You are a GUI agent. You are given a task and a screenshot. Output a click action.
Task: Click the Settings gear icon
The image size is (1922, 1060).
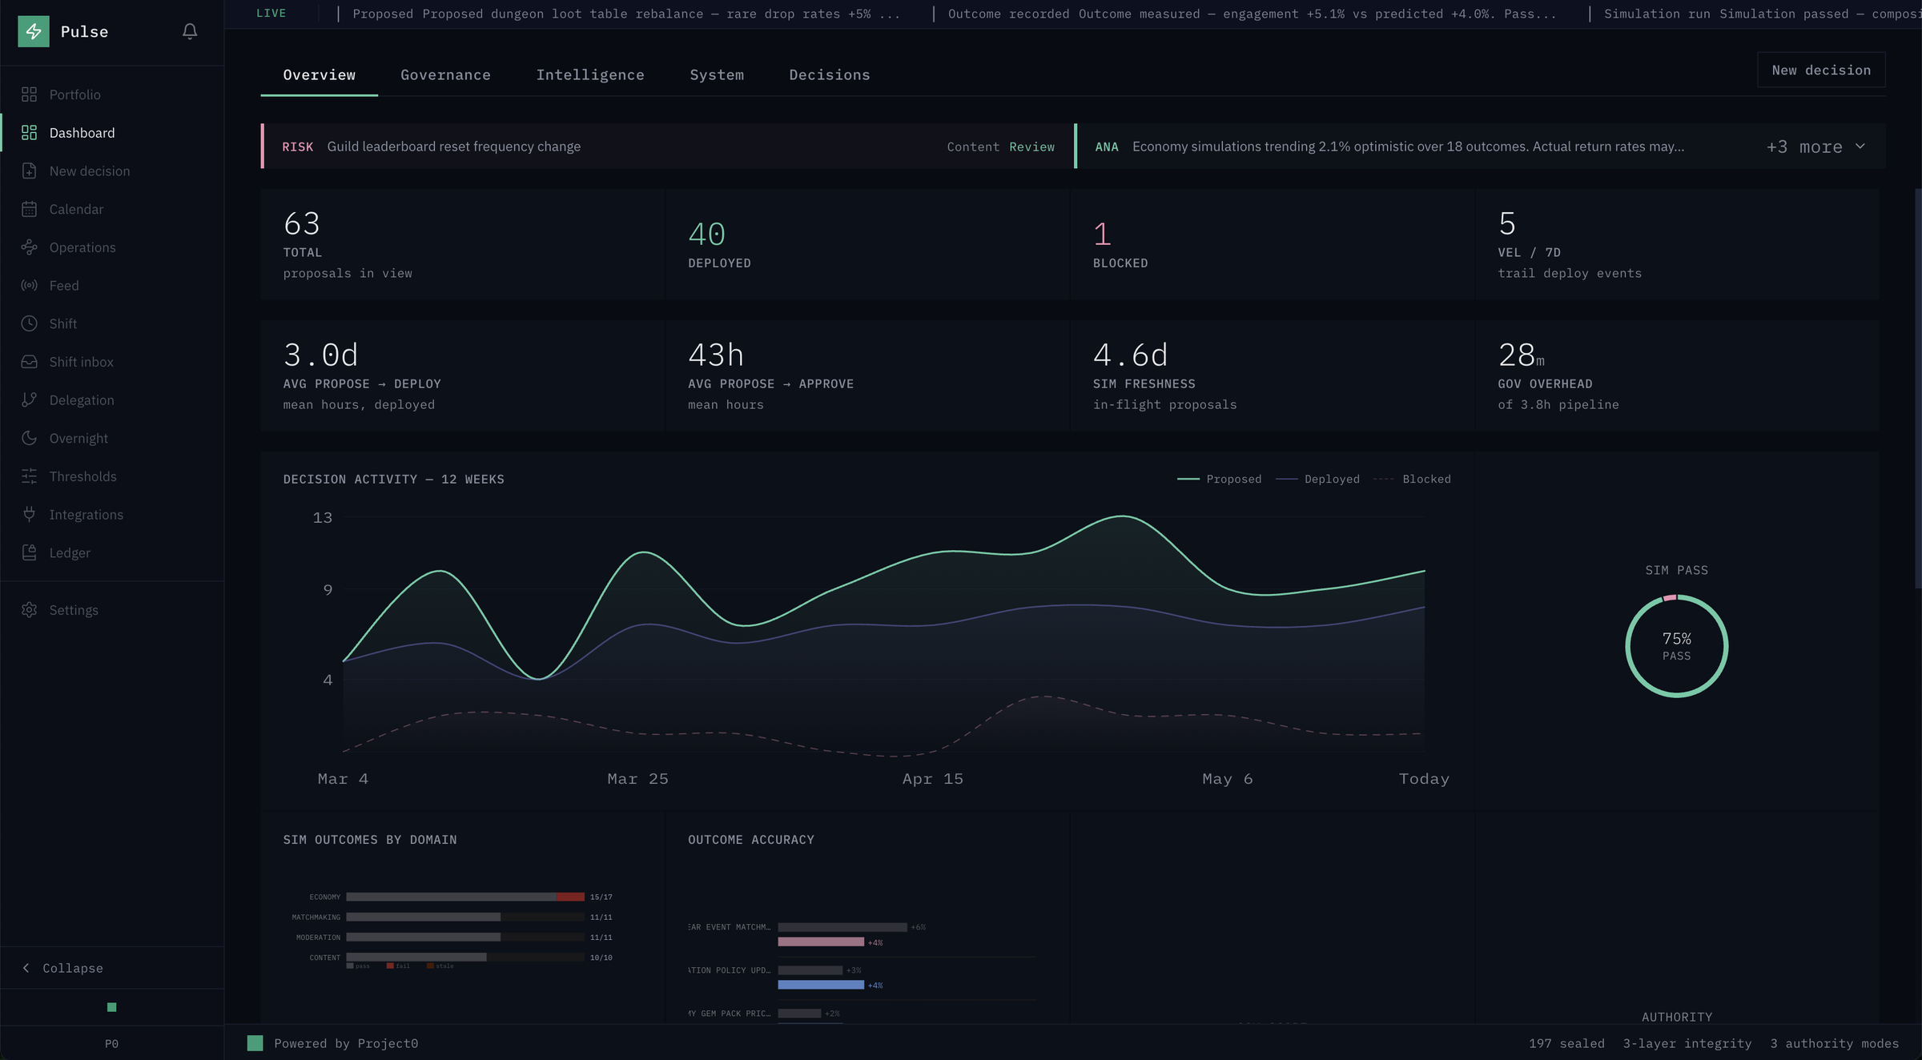30,610
